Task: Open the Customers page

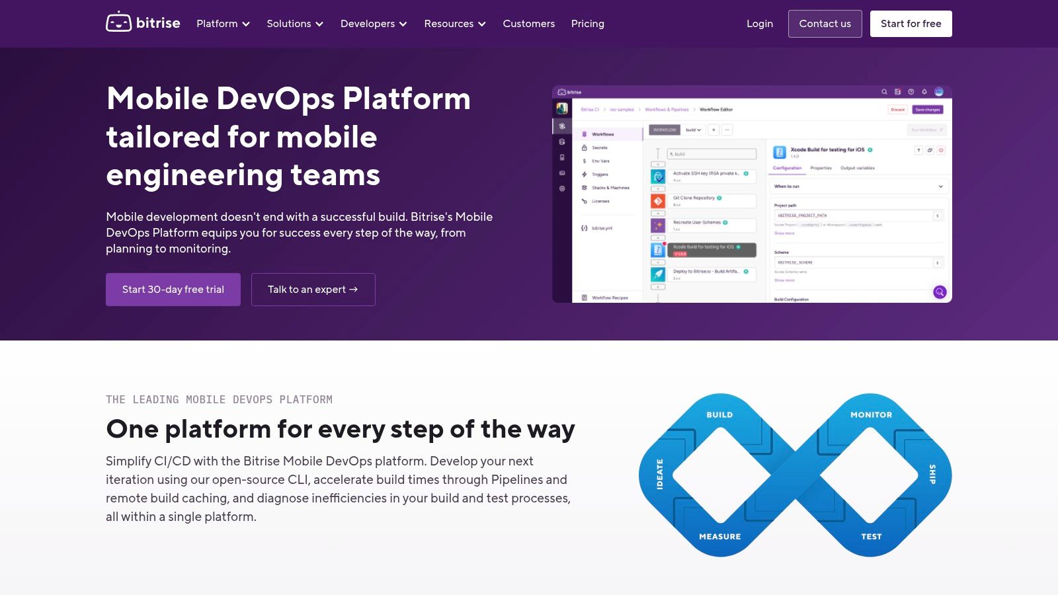Action: 529,24
